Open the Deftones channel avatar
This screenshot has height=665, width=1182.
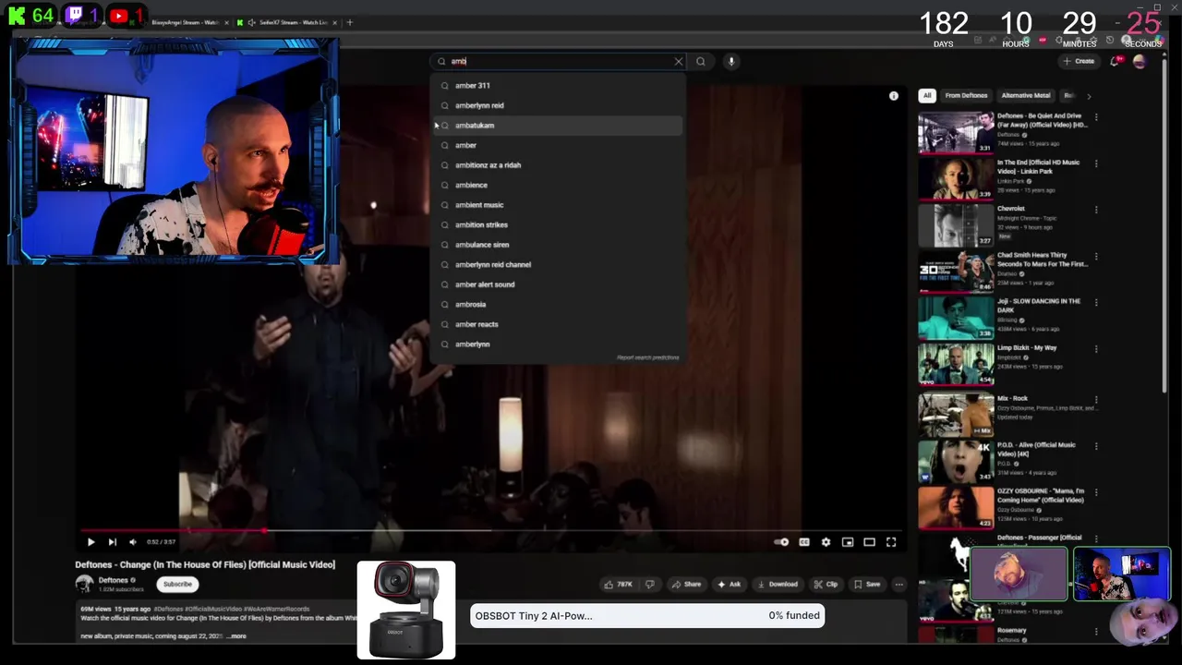click(x=84, y=584)
